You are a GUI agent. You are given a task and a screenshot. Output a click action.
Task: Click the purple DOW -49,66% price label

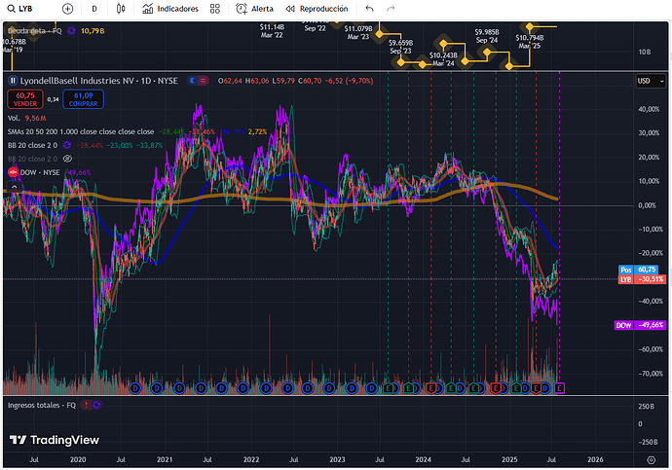[x=640, y=325]
